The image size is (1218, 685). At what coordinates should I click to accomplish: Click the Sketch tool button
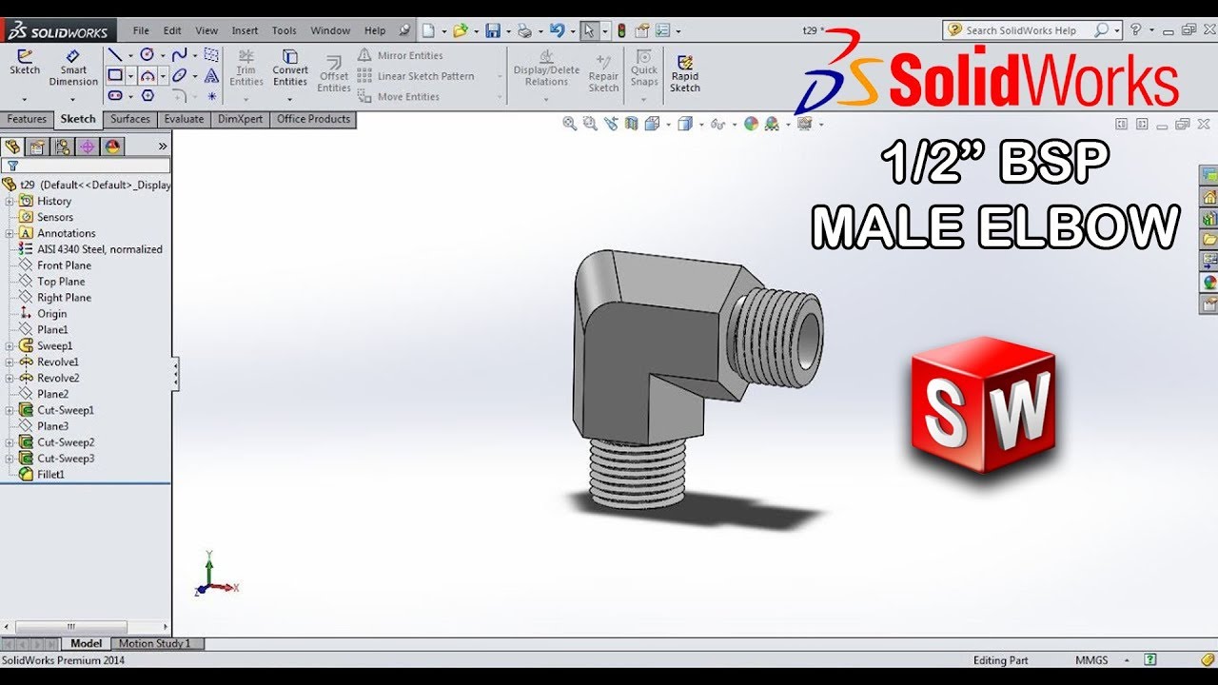(25, 63)
